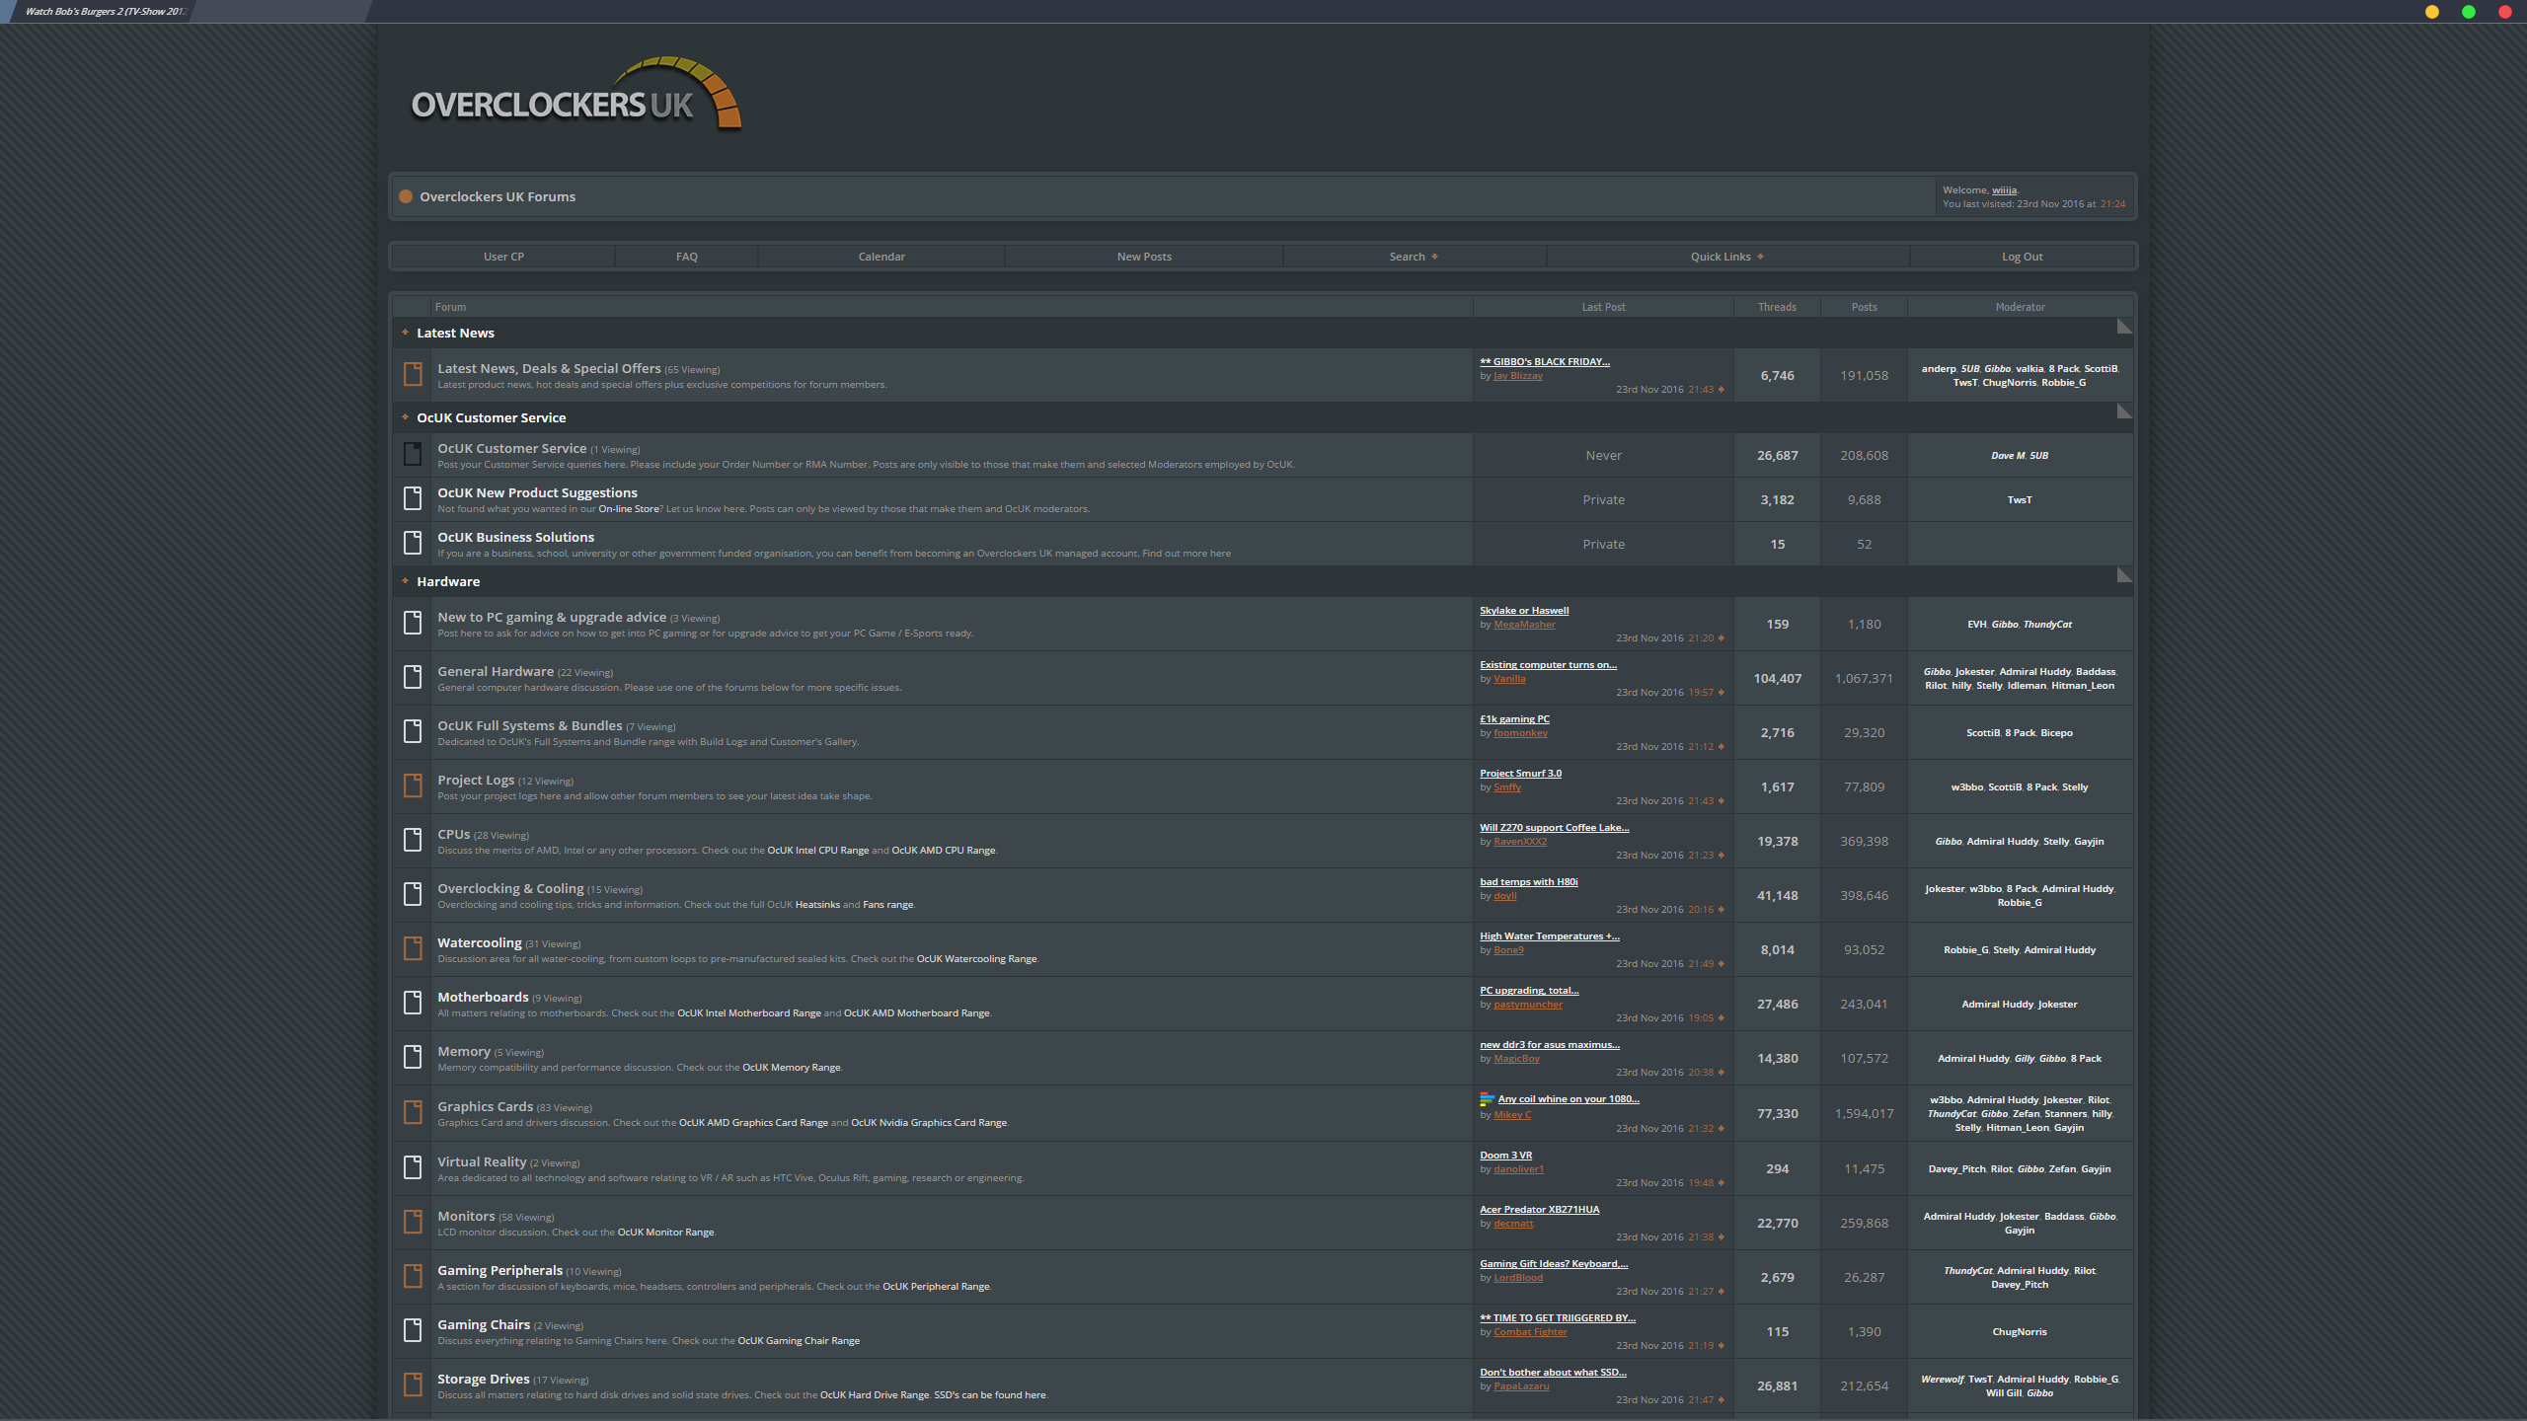Image resolution: width=2527 pixels, height=1421 pixels.
Task: Click forum status icon for Gaming Peripherals
Action: [x=413, y=1276]
